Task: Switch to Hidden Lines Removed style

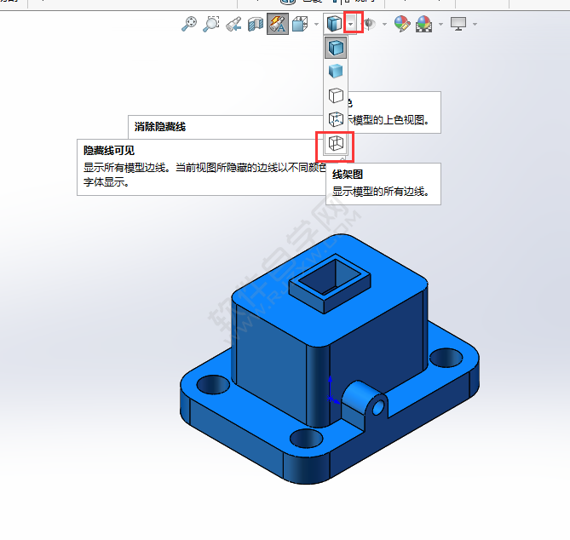Action: click(x=336, y=95)
